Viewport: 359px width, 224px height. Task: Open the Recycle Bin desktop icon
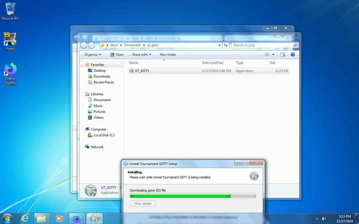[x=10, y=11]
